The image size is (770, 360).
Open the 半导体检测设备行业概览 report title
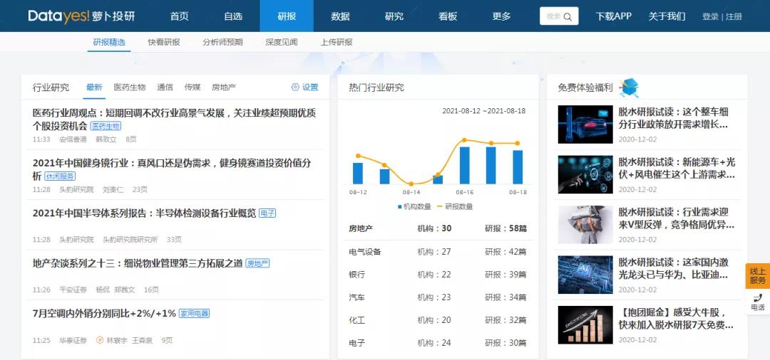click(144, 213)
